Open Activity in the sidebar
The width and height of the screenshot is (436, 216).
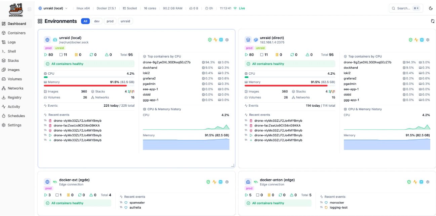point(16,107)
